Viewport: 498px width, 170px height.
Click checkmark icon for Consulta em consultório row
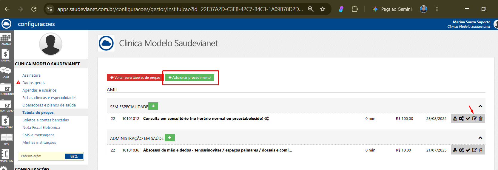468,118
